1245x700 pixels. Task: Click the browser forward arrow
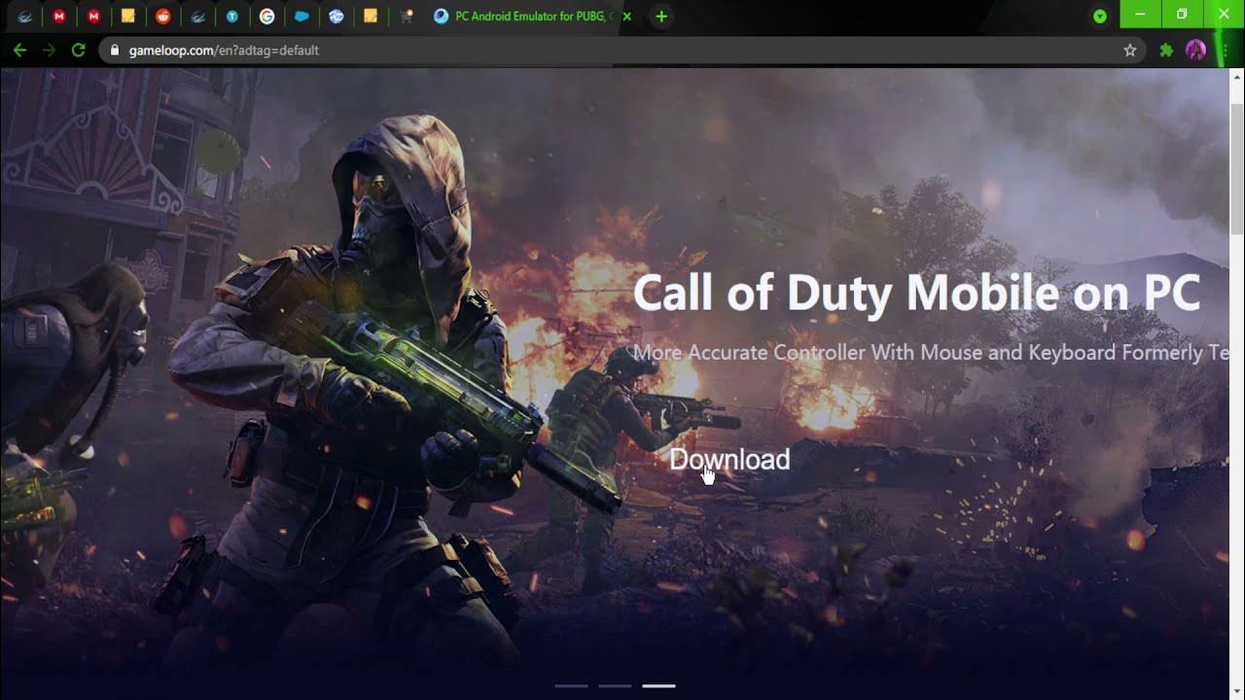[49, 50]
